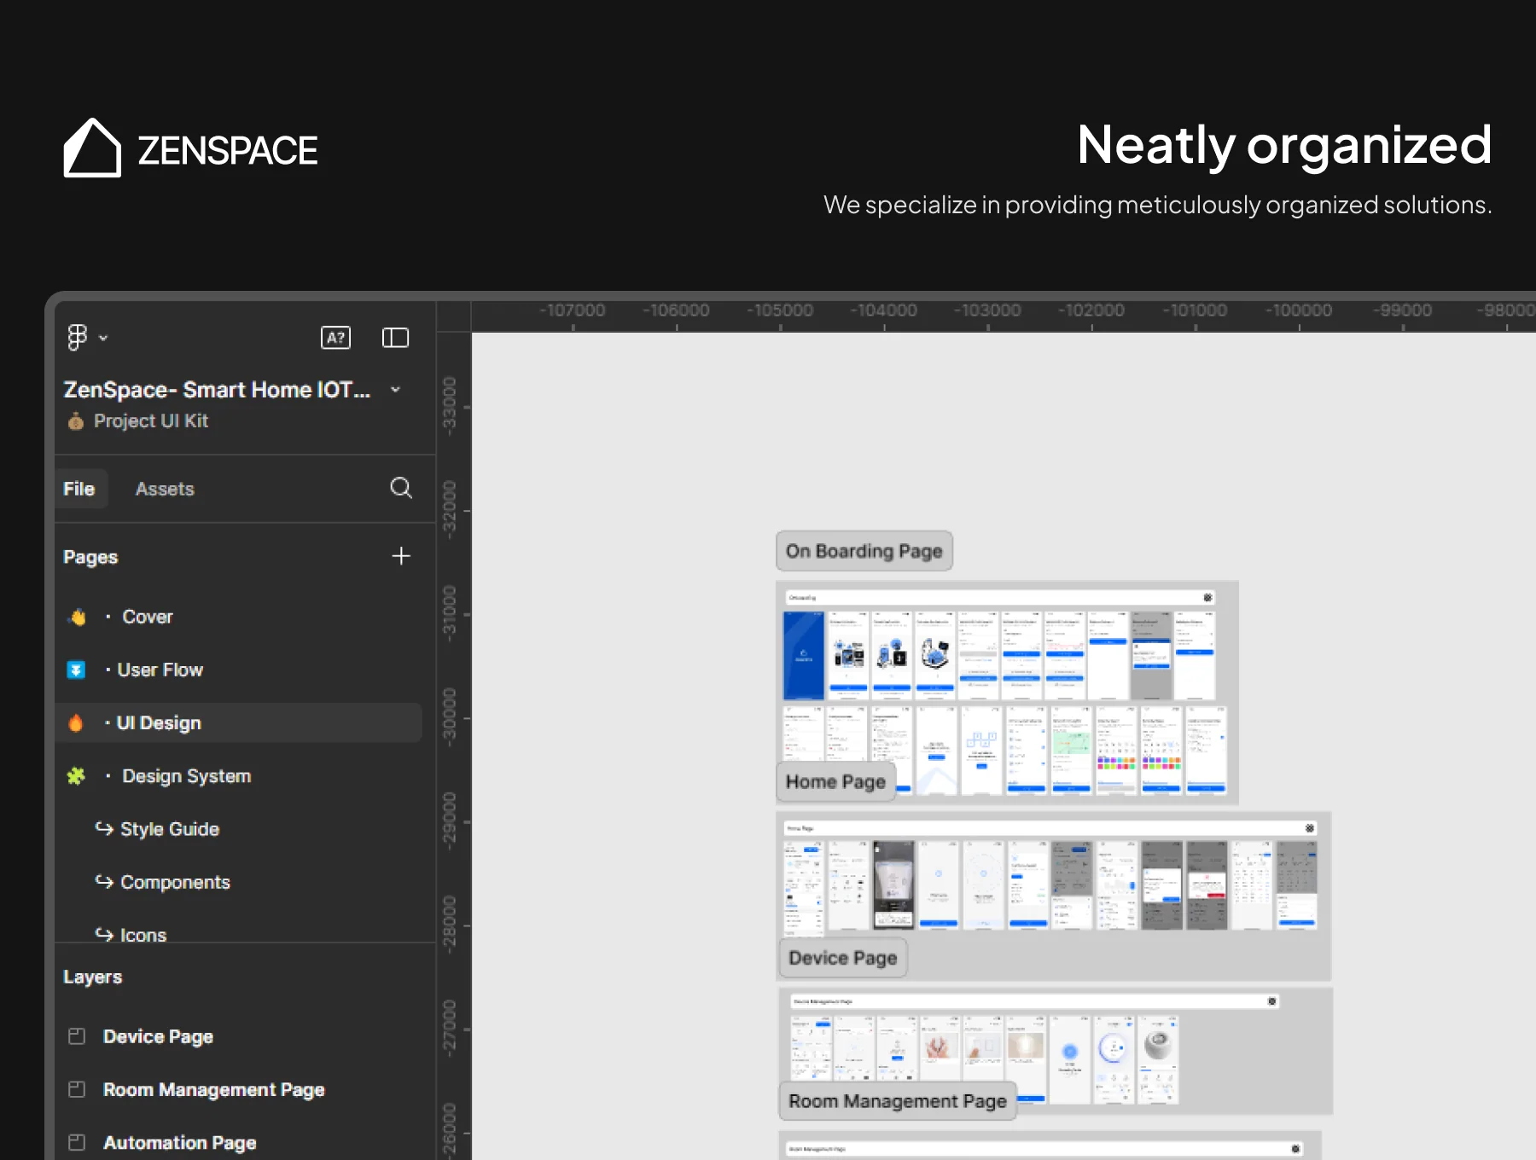This screenshot has width=1536, height=1160.
Task: Click the camera scan screen thumbnail in Home Page
Action: (893, 885)
